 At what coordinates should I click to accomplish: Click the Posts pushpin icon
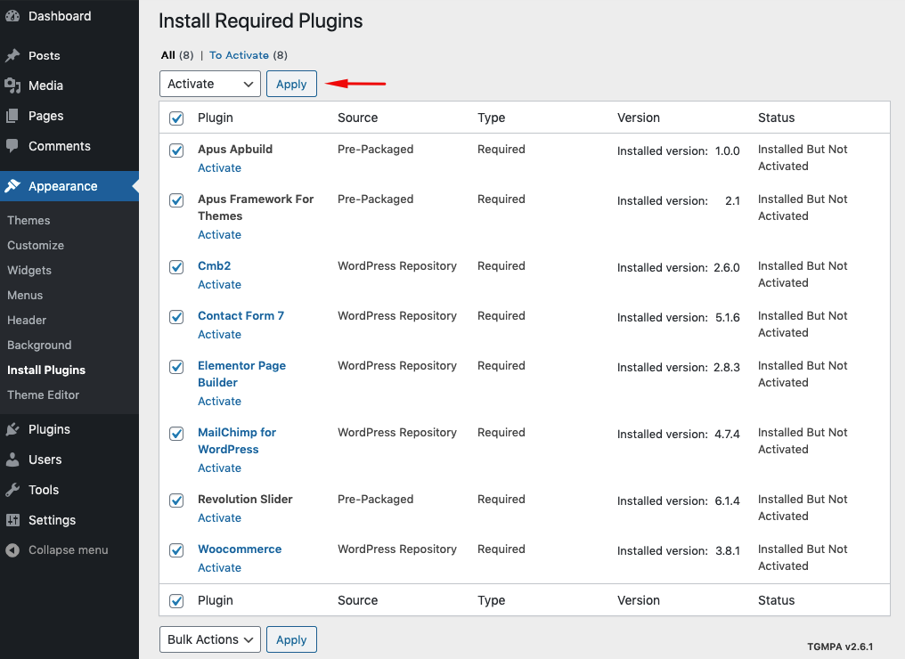(x=12, y=55)
